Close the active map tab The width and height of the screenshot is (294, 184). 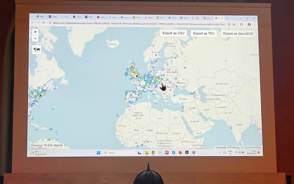(x=222, y=18)
